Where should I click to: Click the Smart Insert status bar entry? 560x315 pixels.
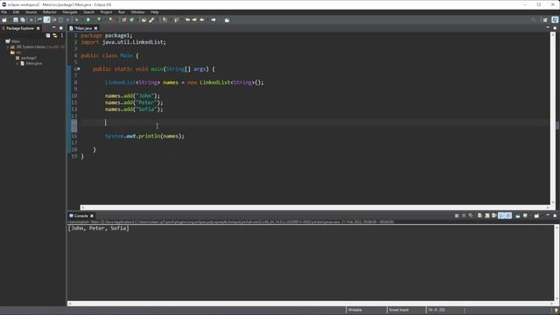pyautogui.click(x=399, y=310)
